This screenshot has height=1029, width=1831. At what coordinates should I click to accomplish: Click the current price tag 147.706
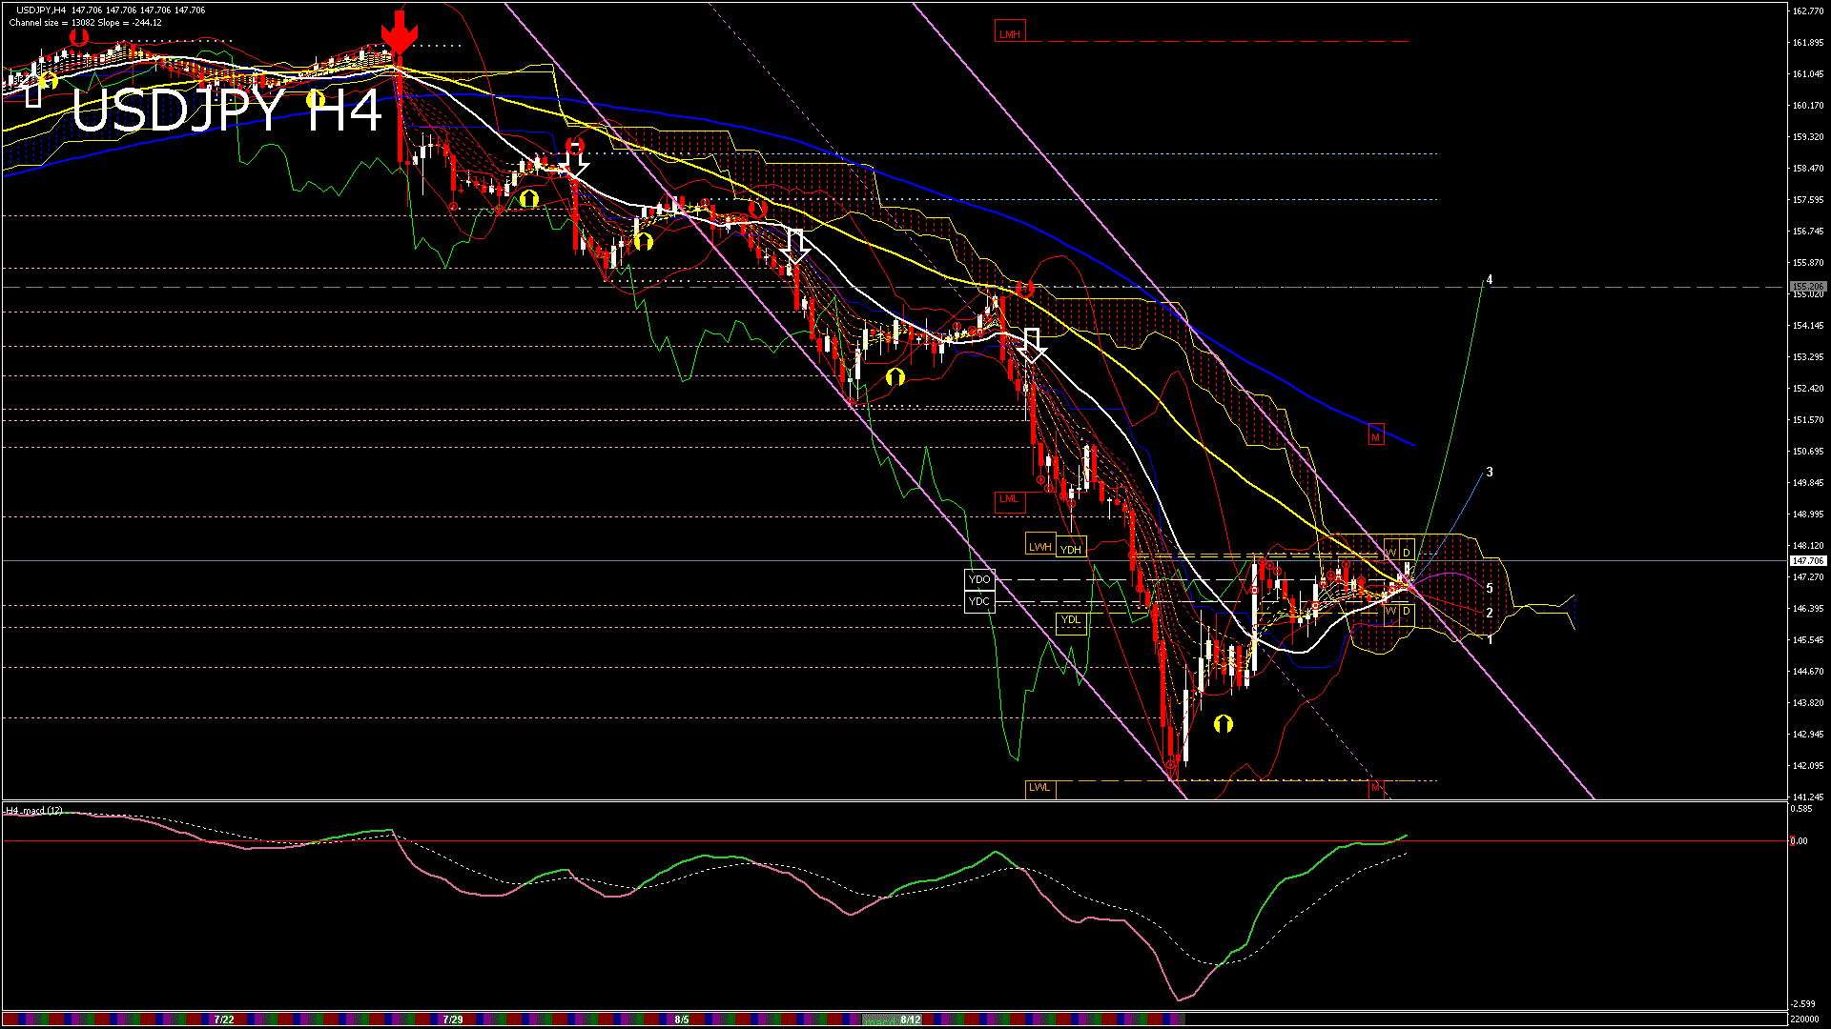[x=1807, y=561]
